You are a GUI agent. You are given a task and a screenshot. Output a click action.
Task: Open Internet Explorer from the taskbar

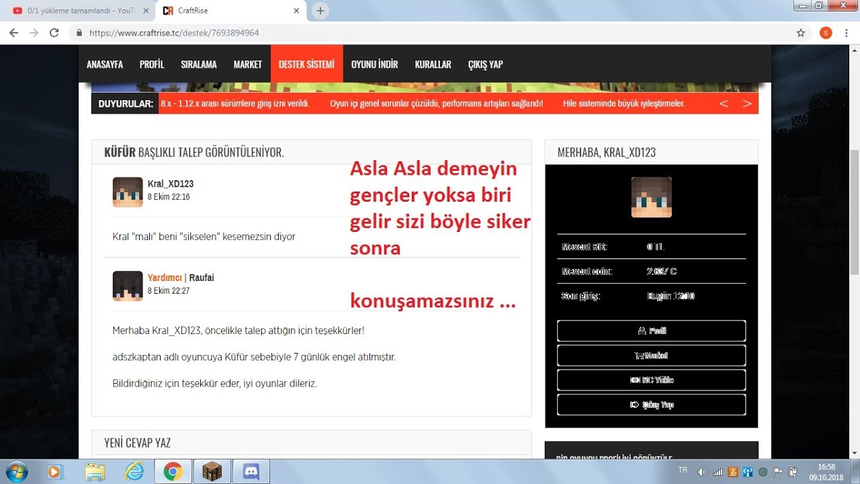[x=134, y=472]
